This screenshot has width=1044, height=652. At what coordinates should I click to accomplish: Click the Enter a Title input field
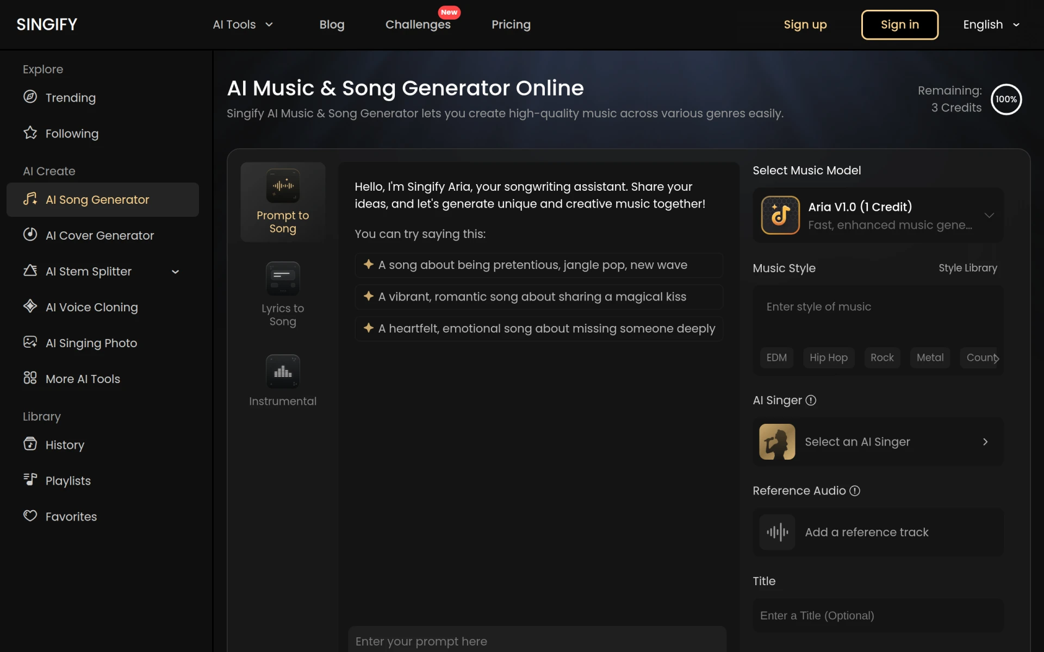coord(878,615)
